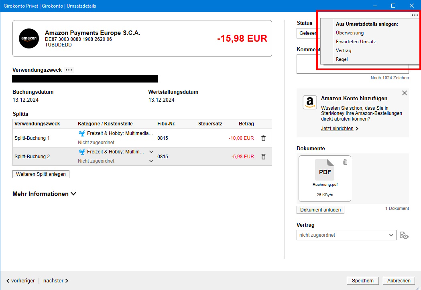421x290 pixels.
Task: Click the -5,98 EUR amount cell
Action: point(242,157)
